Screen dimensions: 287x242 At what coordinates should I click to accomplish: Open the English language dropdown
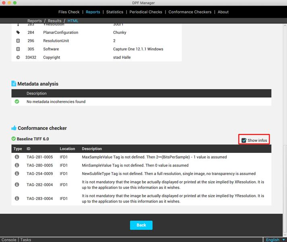click(275, 240)
